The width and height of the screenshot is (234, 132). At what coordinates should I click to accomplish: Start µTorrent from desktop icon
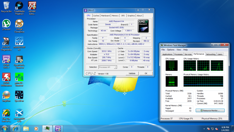6,25
